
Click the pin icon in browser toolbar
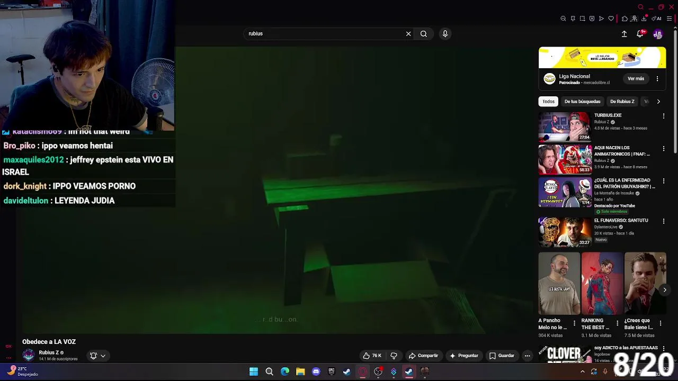(573, 19)
